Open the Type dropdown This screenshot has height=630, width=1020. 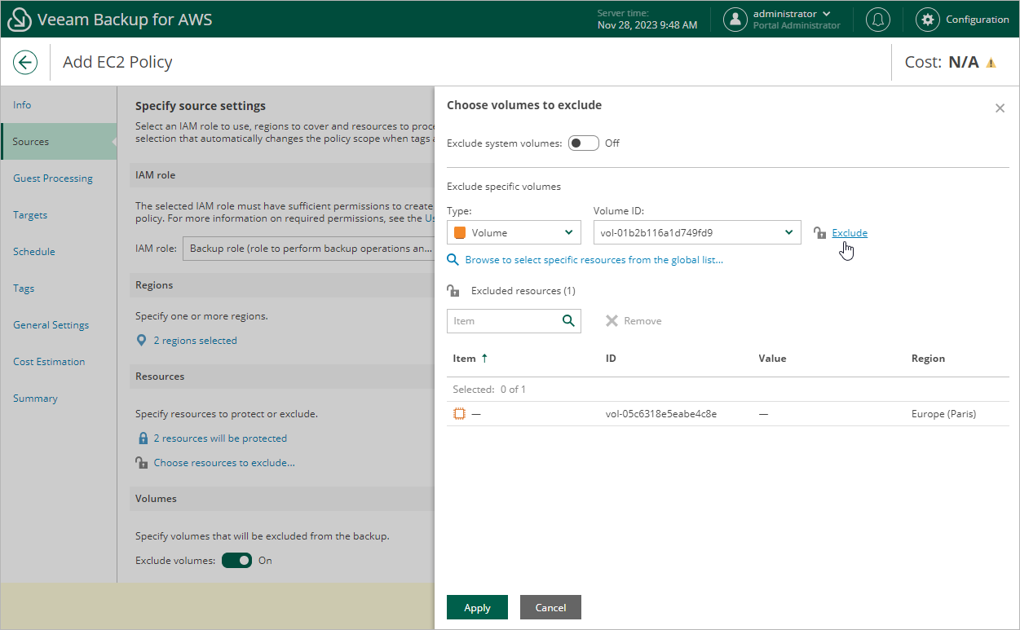pos(514,233)
